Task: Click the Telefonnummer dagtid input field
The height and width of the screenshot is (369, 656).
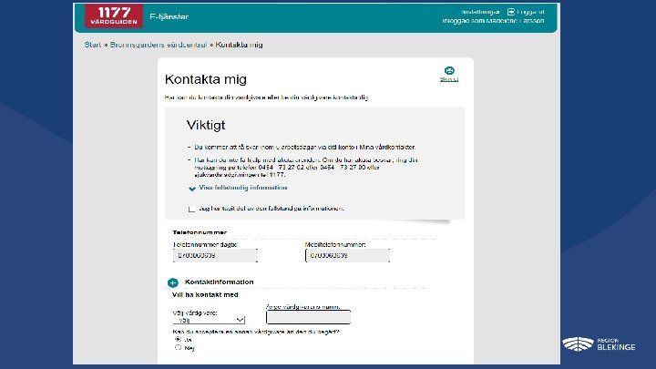Action: (x=215, y=255)
